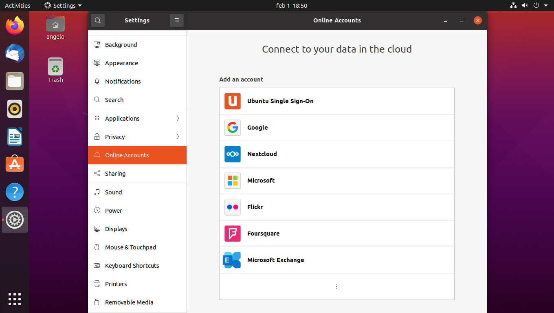Open the angelo home folder on desktop

55,27
